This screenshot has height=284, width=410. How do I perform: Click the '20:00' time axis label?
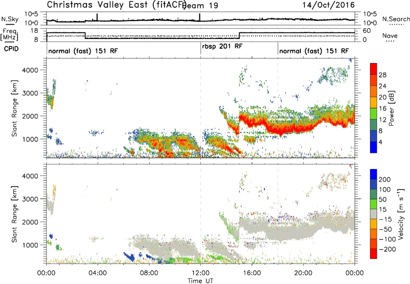303,273
